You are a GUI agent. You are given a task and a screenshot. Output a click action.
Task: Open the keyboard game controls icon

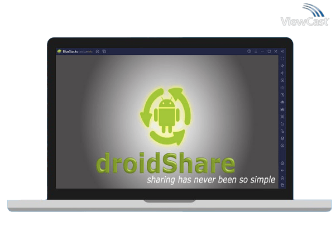[282, 88]
